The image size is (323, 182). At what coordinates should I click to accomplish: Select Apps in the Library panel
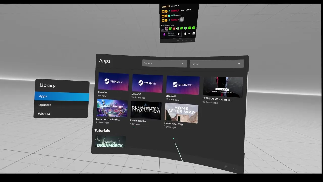[62, 96]
